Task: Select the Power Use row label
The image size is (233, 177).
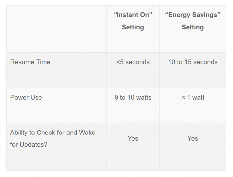Action: (26, 97)
